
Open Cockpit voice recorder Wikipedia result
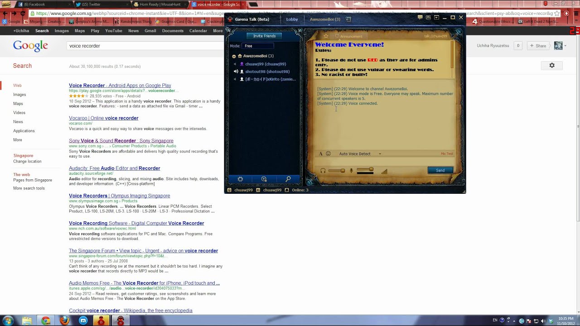point(130,311)
